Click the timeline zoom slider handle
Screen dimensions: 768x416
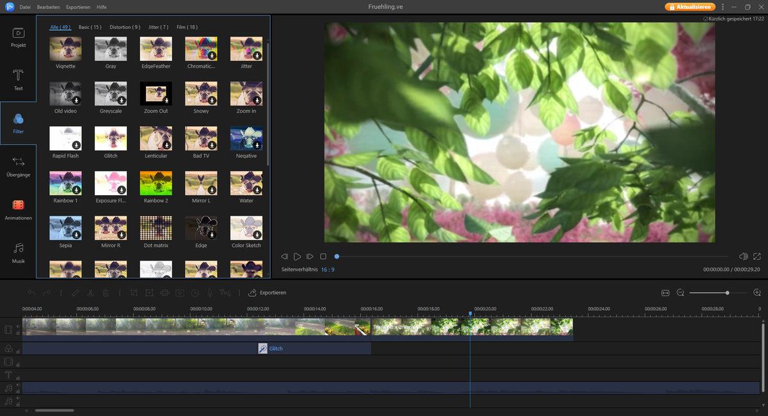[726, 292]
